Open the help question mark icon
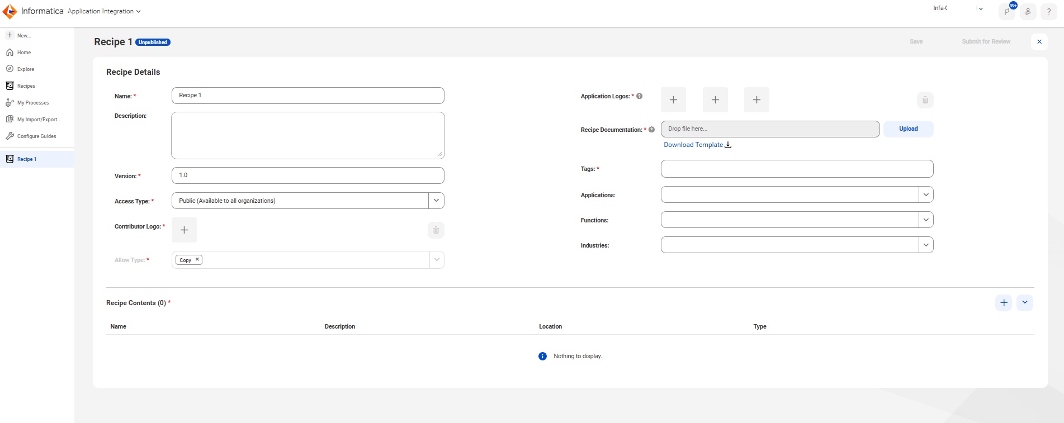This screenshot has width=1064, height=423. tap(1049, 11)
